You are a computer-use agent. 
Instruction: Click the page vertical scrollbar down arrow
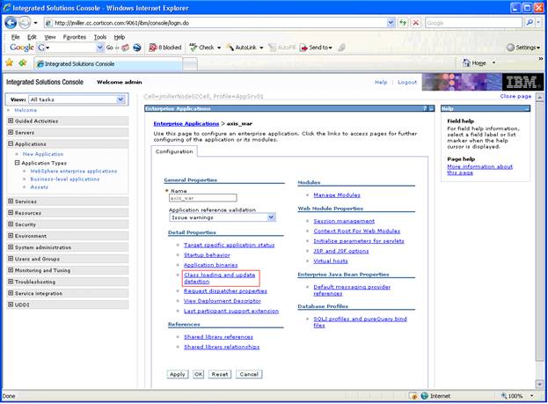539,384
